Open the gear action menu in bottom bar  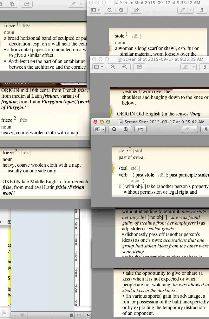coord(23,315)
